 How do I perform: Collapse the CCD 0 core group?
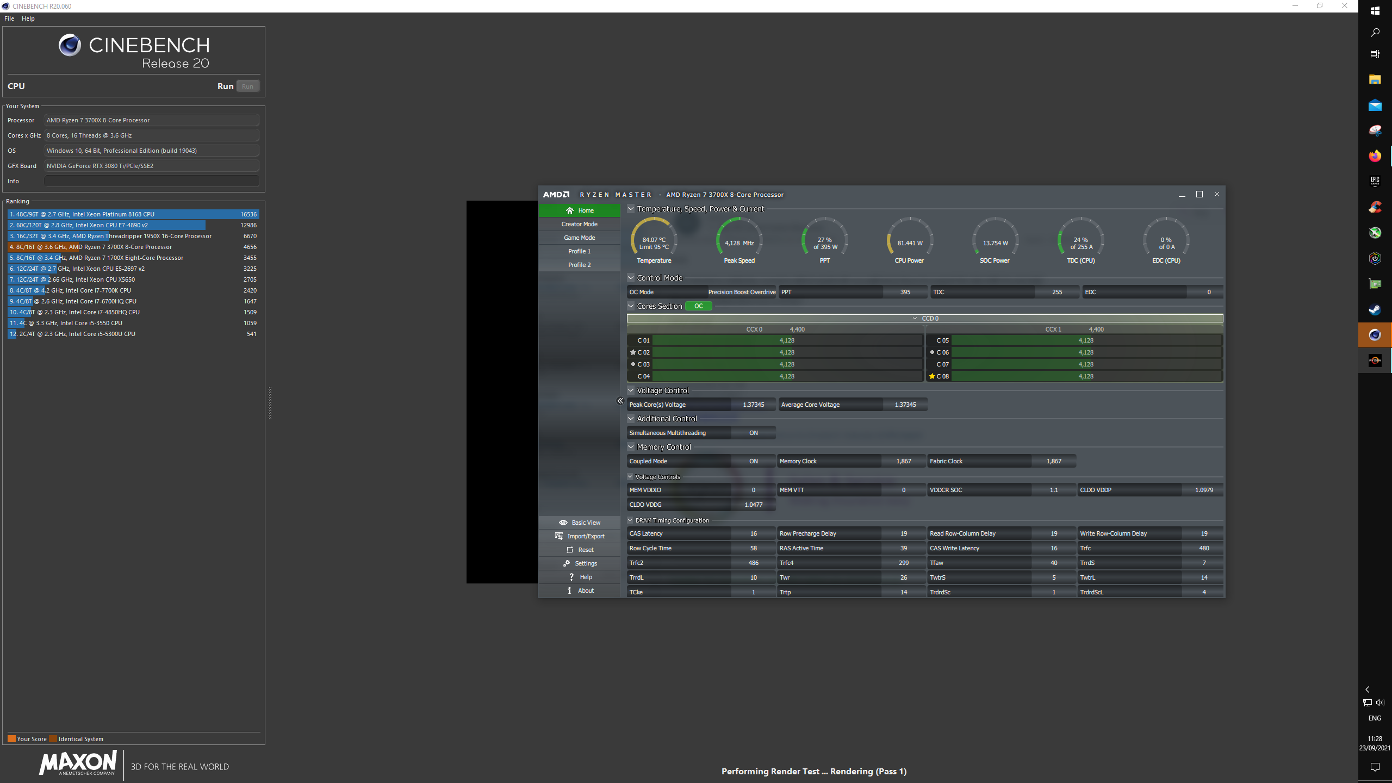[x=925, y=319]
